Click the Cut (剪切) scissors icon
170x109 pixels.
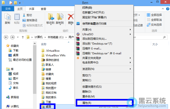tap(24, 15)
